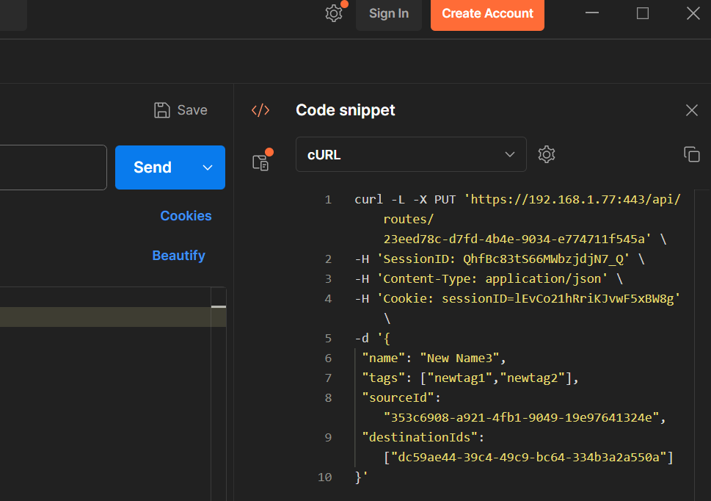
Task: Open the cURL language selection dropdown
Action: coord(411,154)
